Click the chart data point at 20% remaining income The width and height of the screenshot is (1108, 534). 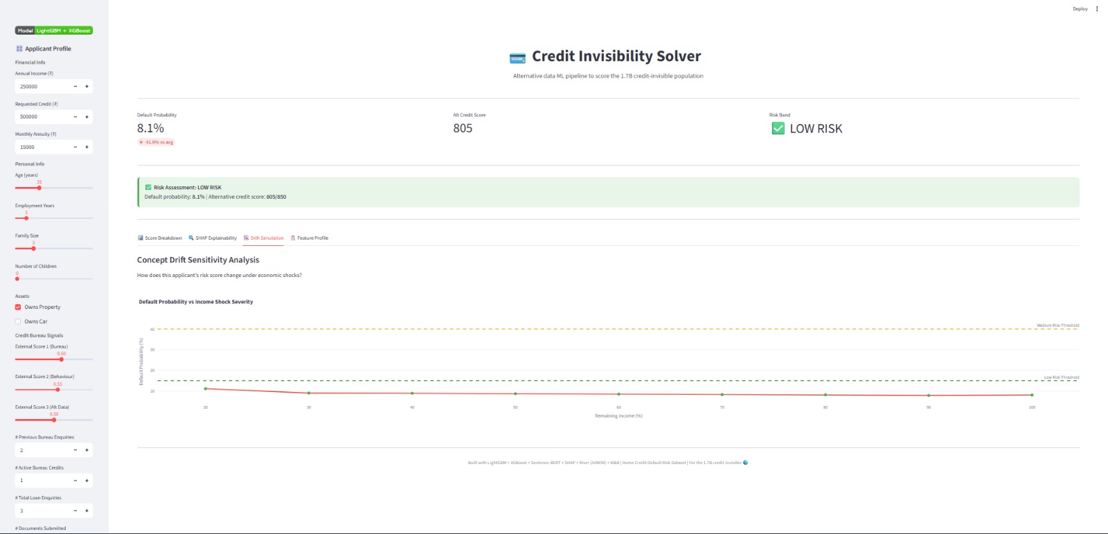(206, 389)
